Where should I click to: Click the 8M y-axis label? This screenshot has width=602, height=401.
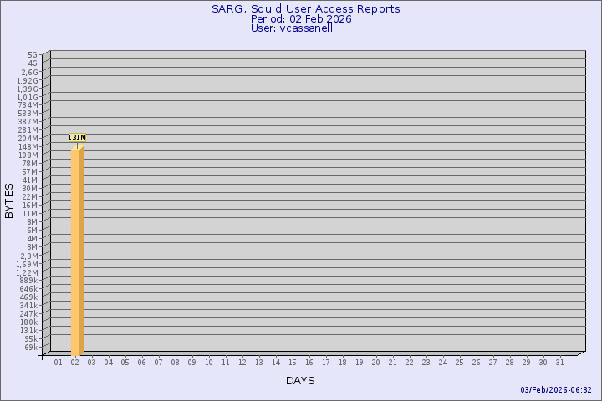click(32, 222)
